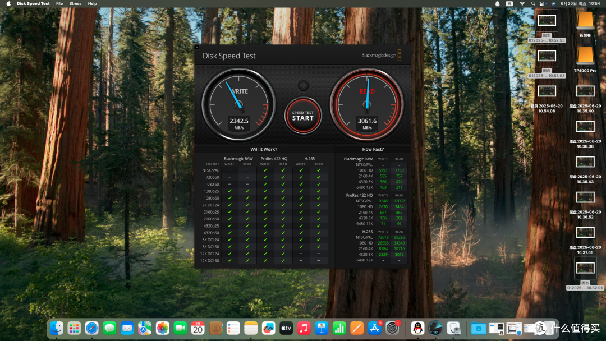Open the Apple TV app from the dock
Image resolution: width=606 pixels, height=341 pixels.
[x=286, y=328]
